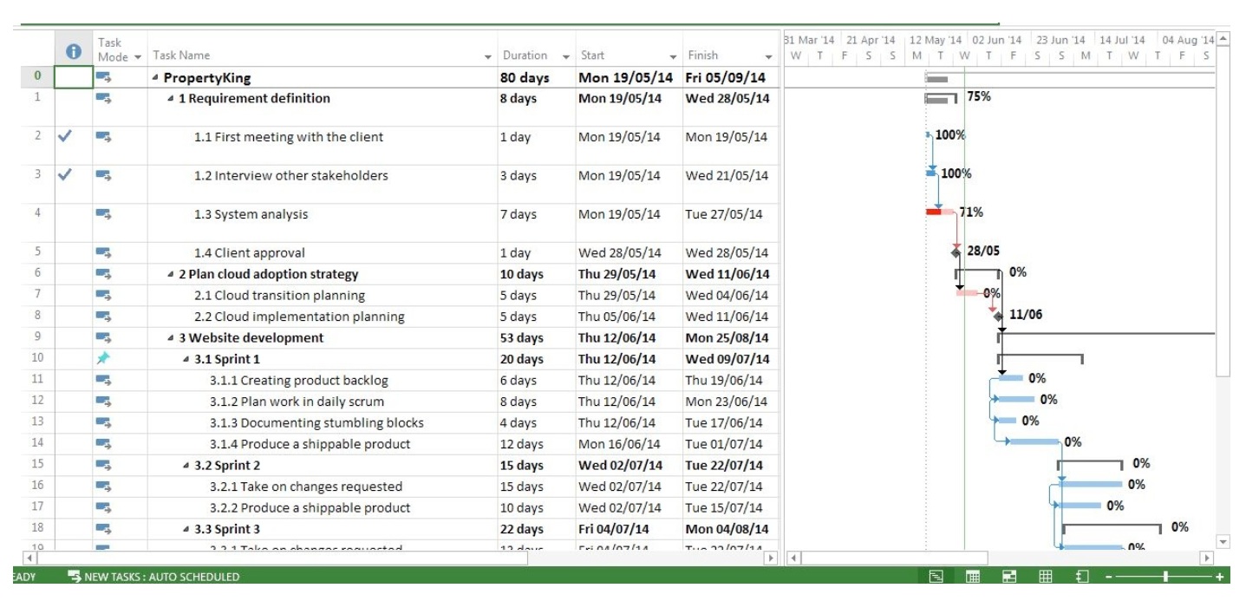
Task: Click the zoom-in plus icon in status bar
Action: click(x=1220, y=577)
